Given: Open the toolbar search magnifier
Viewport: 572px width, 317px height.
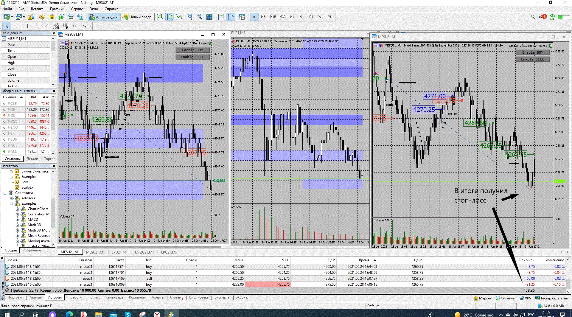Looking at the screenshot, I should (x=533, y=17).
